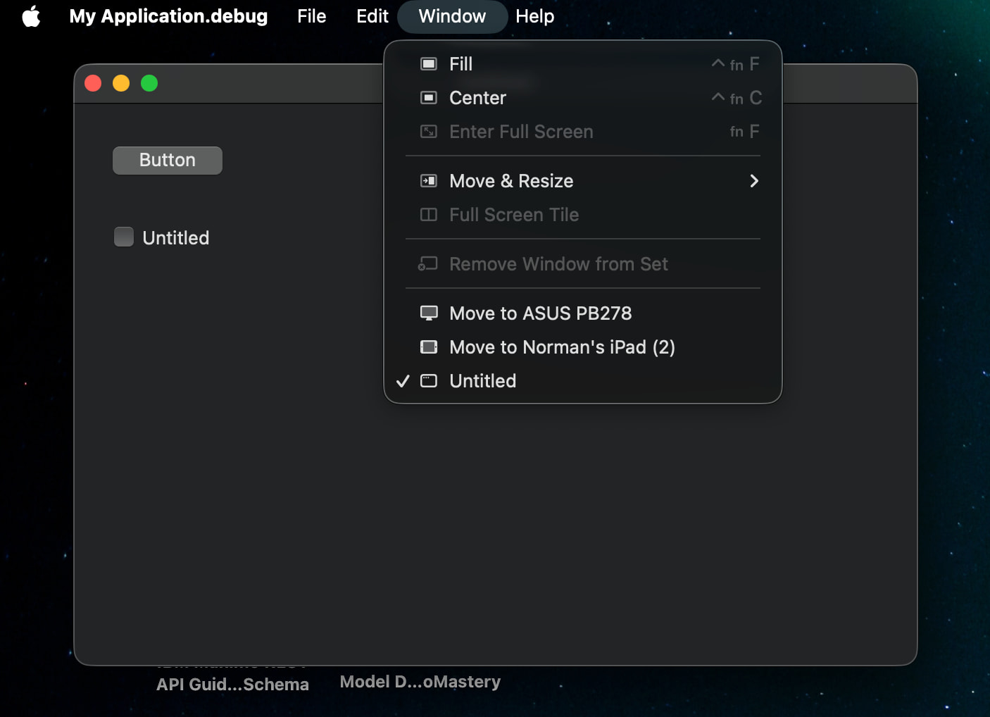Image resolution: width=990 pixels, height=717 pixels.
Task: Click Enter Full Screen menu entry
Action: (583, 132)
